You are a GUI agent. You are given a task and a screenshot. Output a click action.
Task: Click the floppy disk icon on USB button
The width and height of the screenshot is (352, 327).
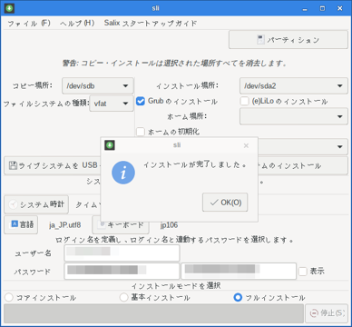13,165
